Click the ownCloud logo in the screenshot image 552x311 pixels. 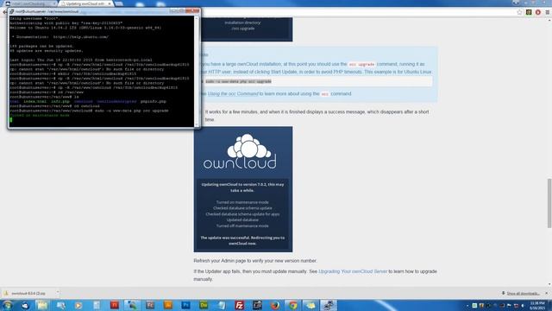click(240, 151)
